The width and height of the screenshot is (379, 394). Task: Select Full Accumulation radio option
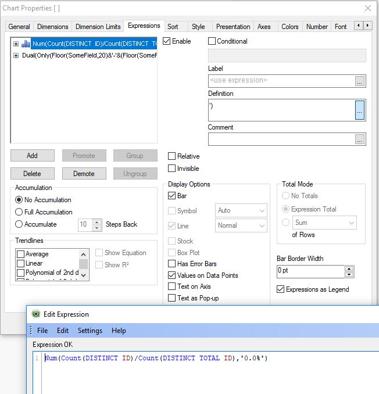click(x=19, y=212)
